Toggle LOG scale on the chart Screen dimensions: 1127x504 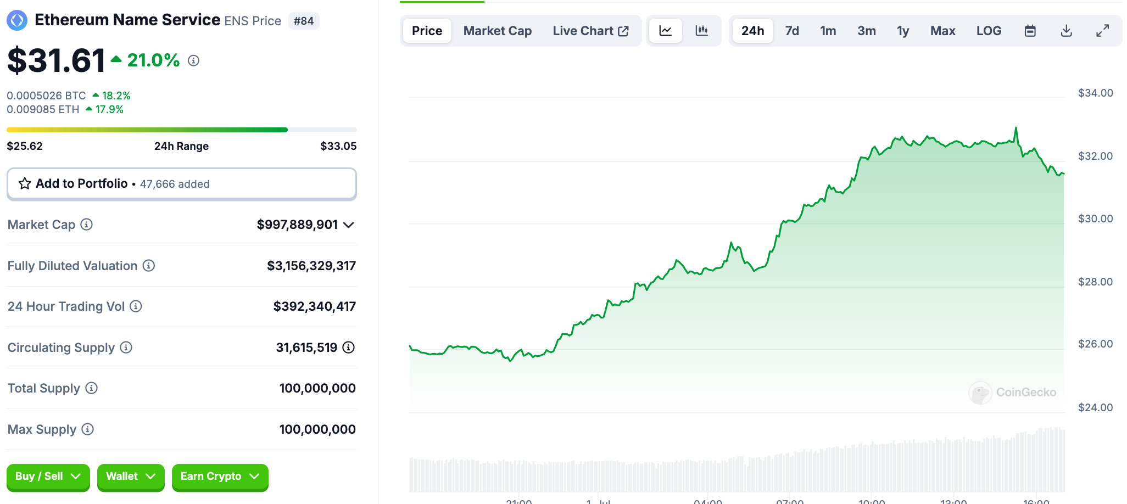click(x=989, y=31)
